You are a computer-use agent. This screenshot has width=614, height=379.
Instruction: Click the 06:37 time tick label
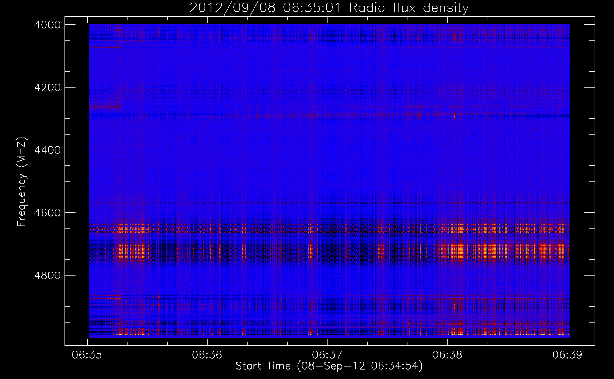(x=327, y=355)
